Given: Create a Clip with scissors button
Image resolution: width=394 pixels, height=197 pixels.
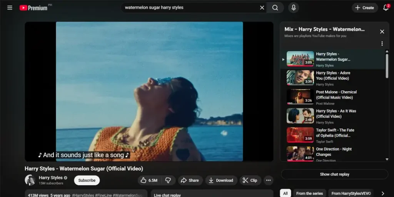Looking at the screenshot, I should click(x=250, y=180).
